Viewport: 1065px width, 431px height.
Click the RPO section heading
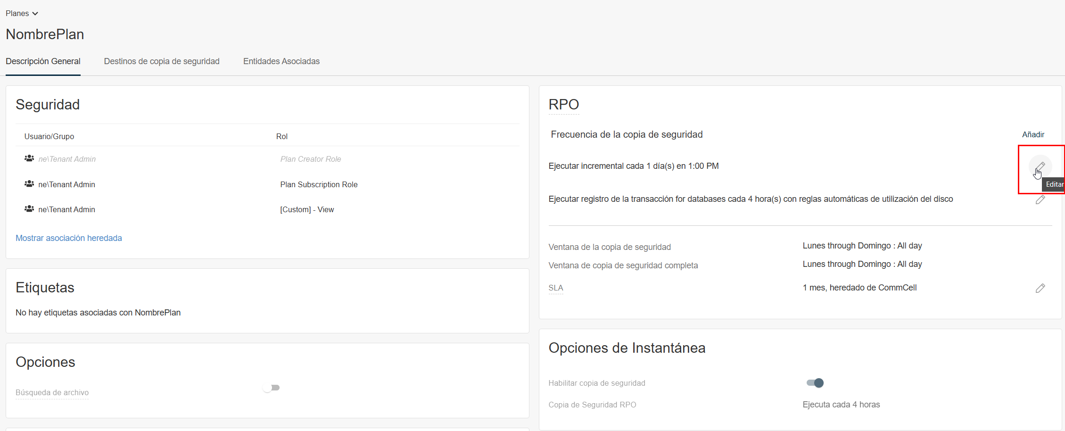563,105
